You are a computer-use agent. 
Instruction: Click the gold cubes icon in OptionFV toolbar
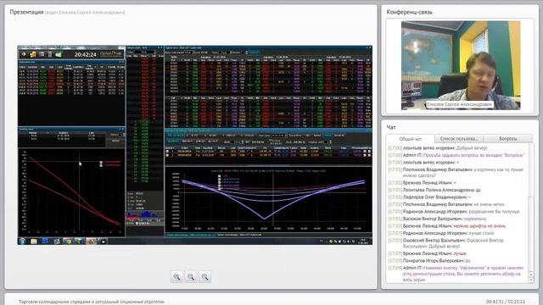pos(33,54)
